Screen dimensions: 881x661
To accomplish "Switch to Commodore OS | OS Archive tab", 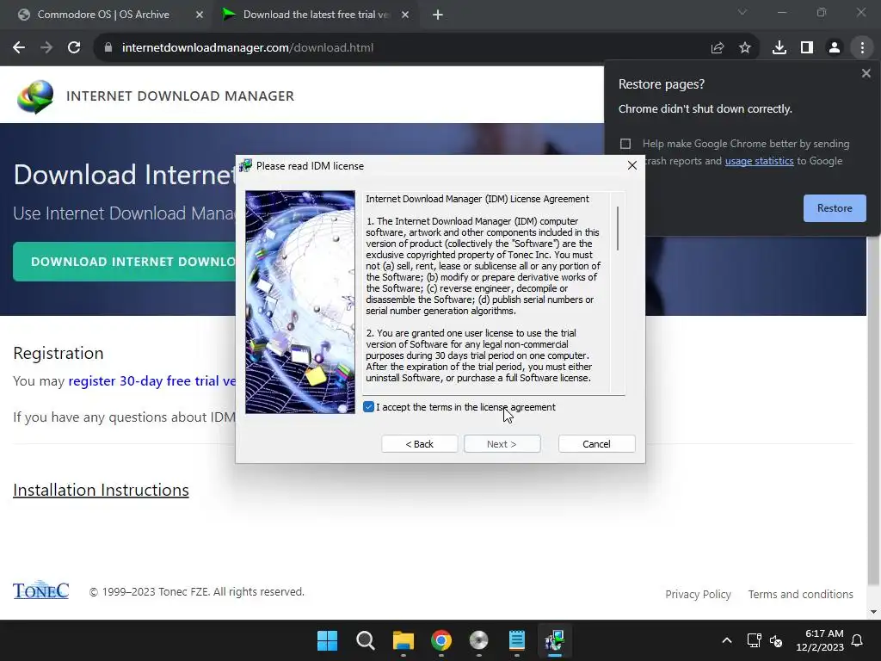I will coord(103,15).
